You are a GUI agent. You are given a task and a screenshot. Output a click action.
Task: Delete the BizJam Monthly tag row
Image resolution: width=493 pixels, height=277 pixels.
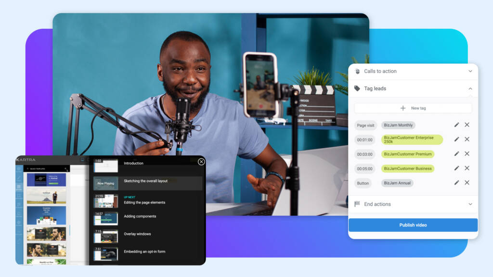point(467,125)
